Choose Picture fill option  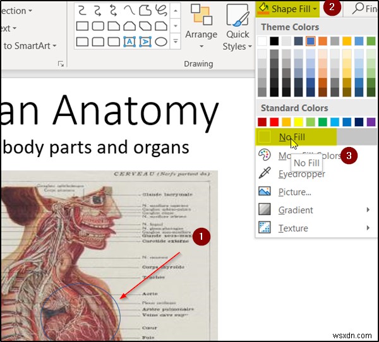coord(316,192)
